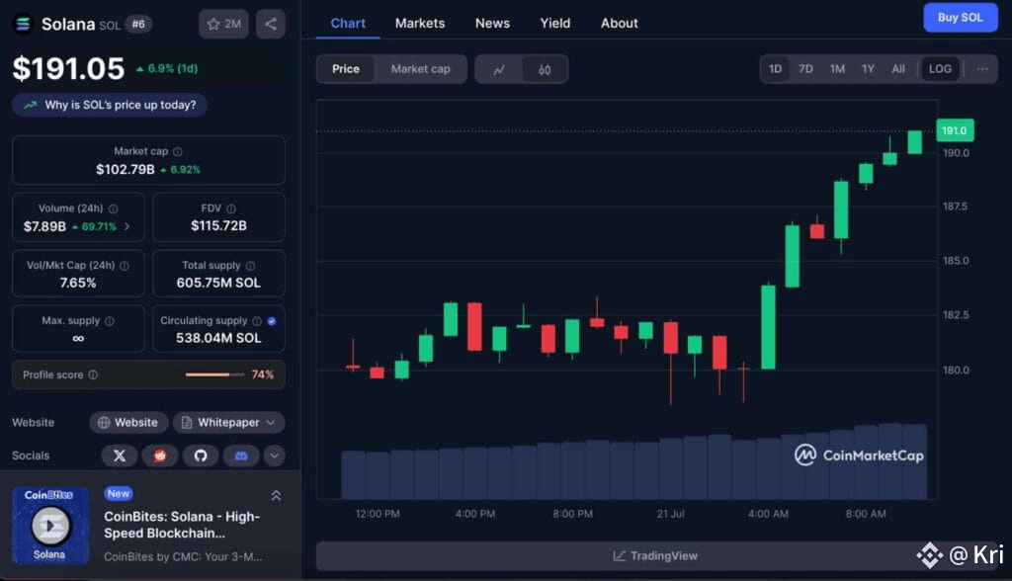The image size is (1012, 581).
Task: Open Volume details chevron arrow
Action: click(127, 226)
